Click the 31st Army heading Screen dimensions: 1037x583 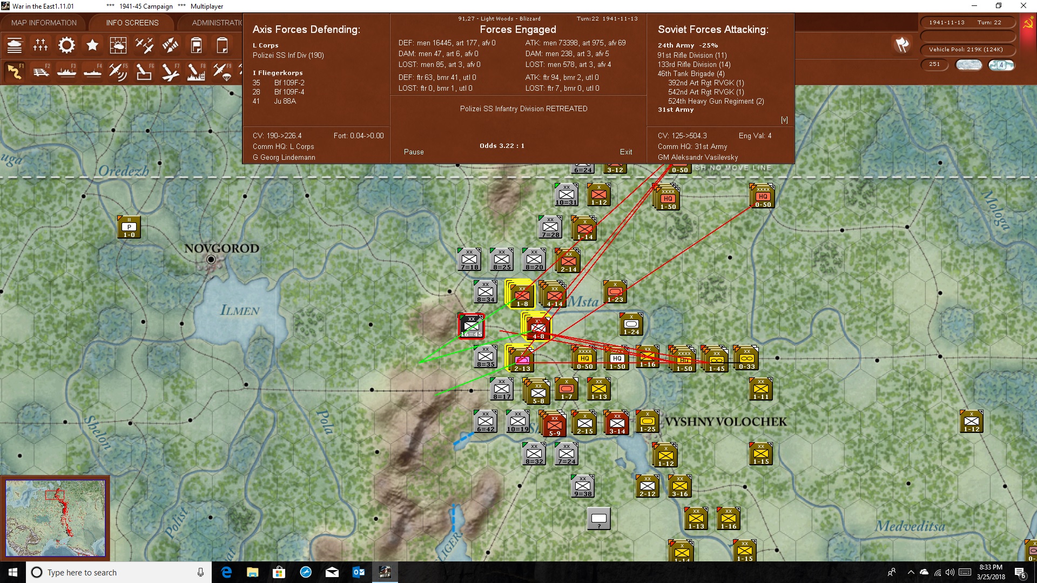[x=676, y=110]
